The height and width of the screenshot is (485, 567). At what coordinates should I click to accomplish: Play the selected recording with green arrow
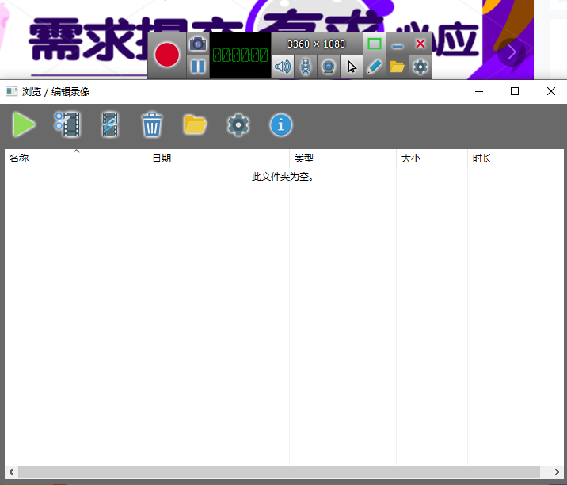pos(24,124)
